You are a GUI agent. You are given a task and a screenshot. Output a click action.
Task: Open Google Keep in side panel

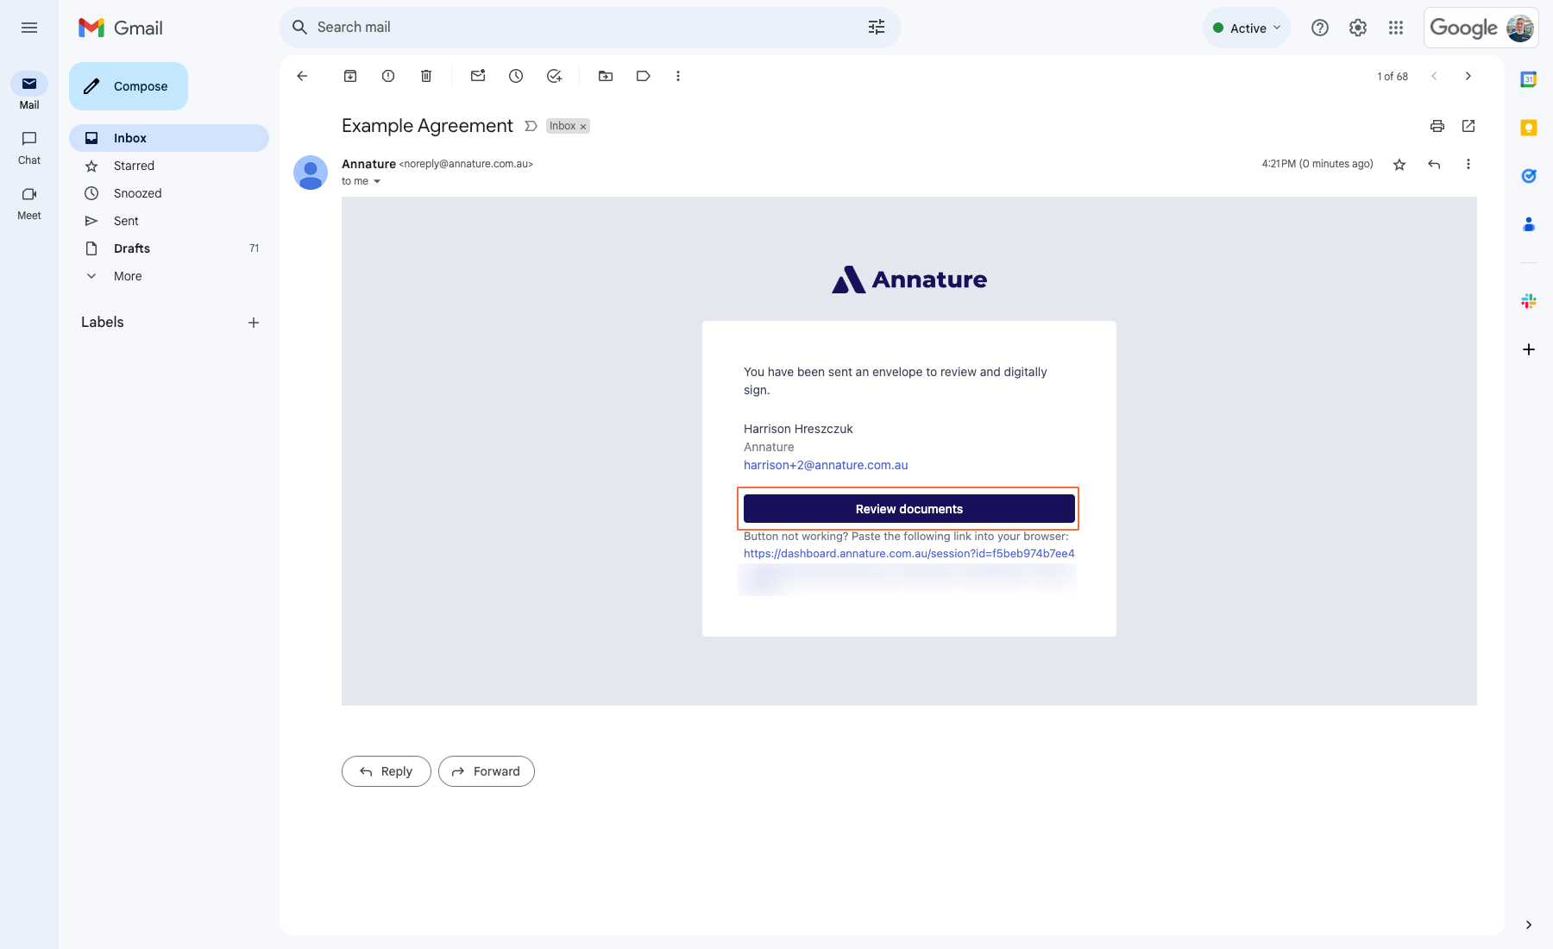point(1528,127)
